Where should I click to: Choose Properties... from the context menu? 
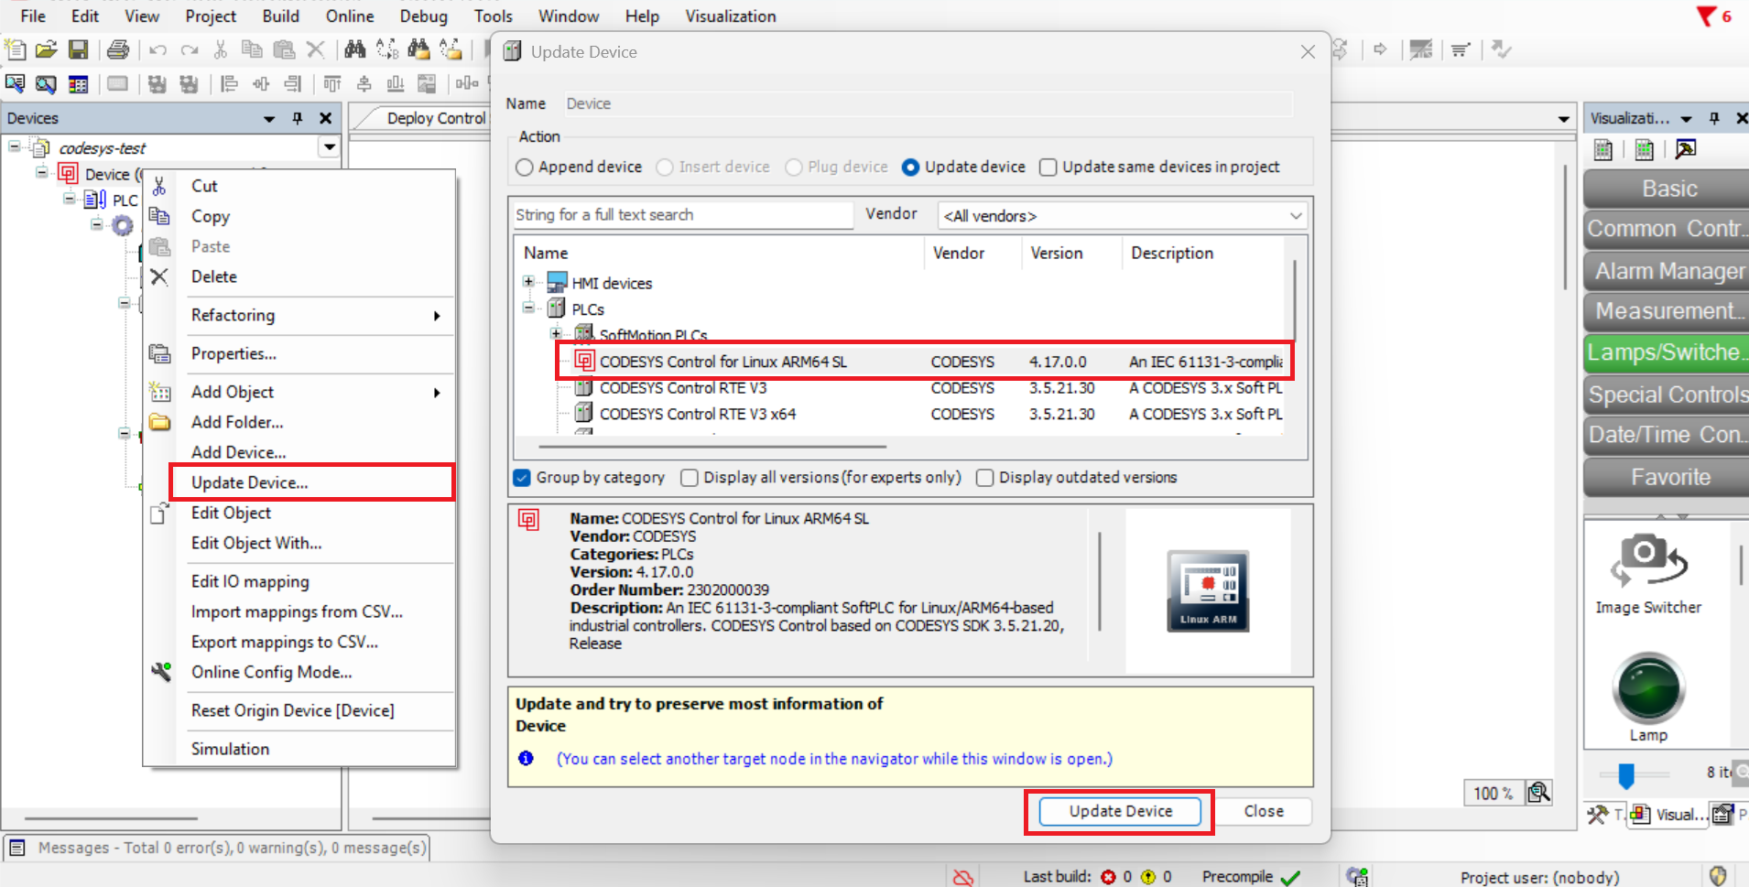pos(234,353)
